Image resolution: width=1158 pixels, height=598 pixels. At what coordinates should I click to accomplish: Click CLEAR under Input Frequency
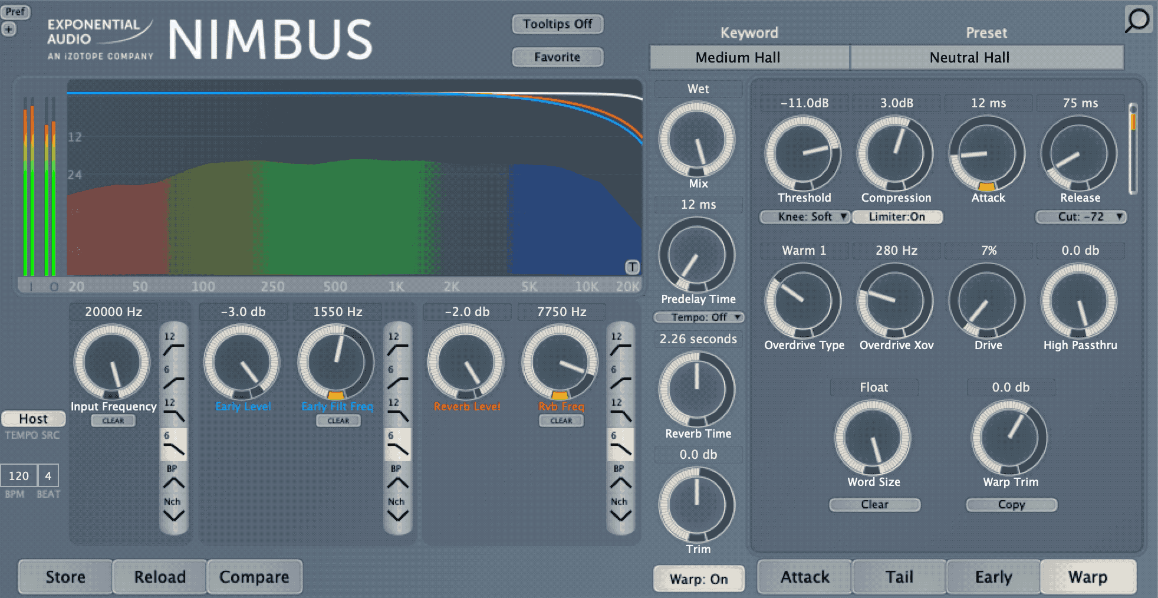coord(113,420)
